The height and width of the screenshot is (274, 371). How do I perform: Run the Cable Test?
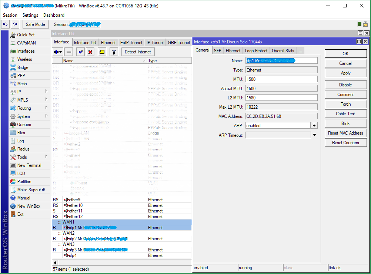click(345, 113)
